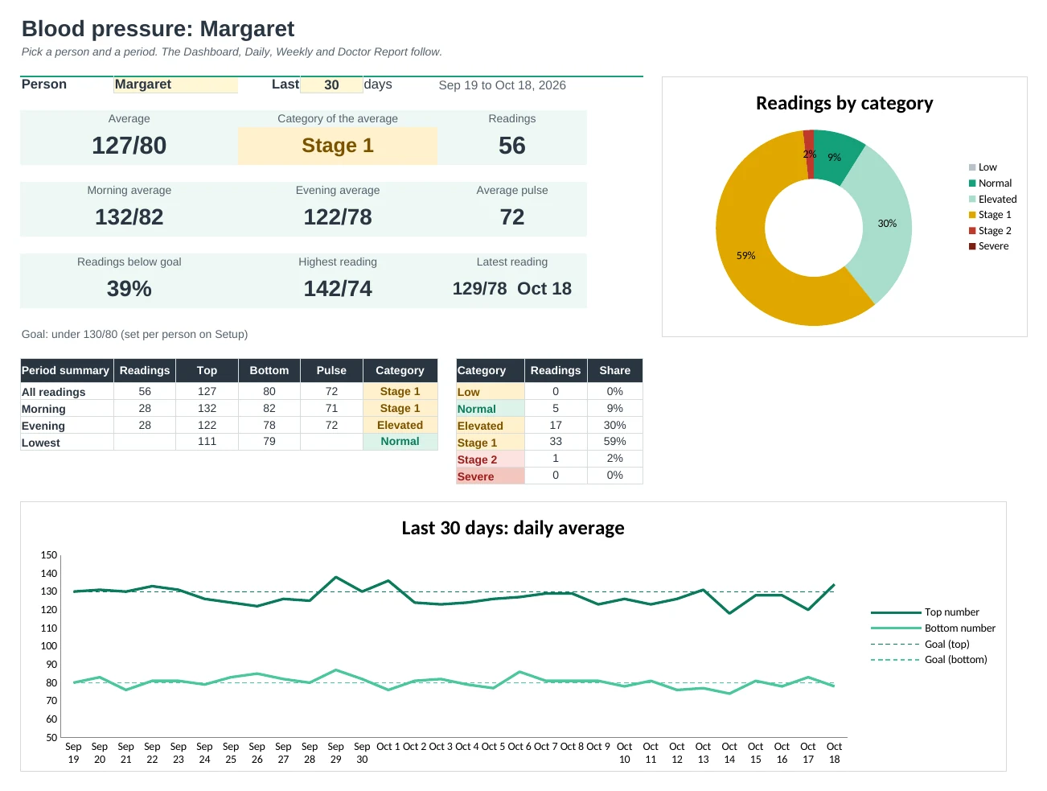Select the Normal green donut segment 9%
The width and height of the screenshot is (1047, 791).
(x=836, y=157)
